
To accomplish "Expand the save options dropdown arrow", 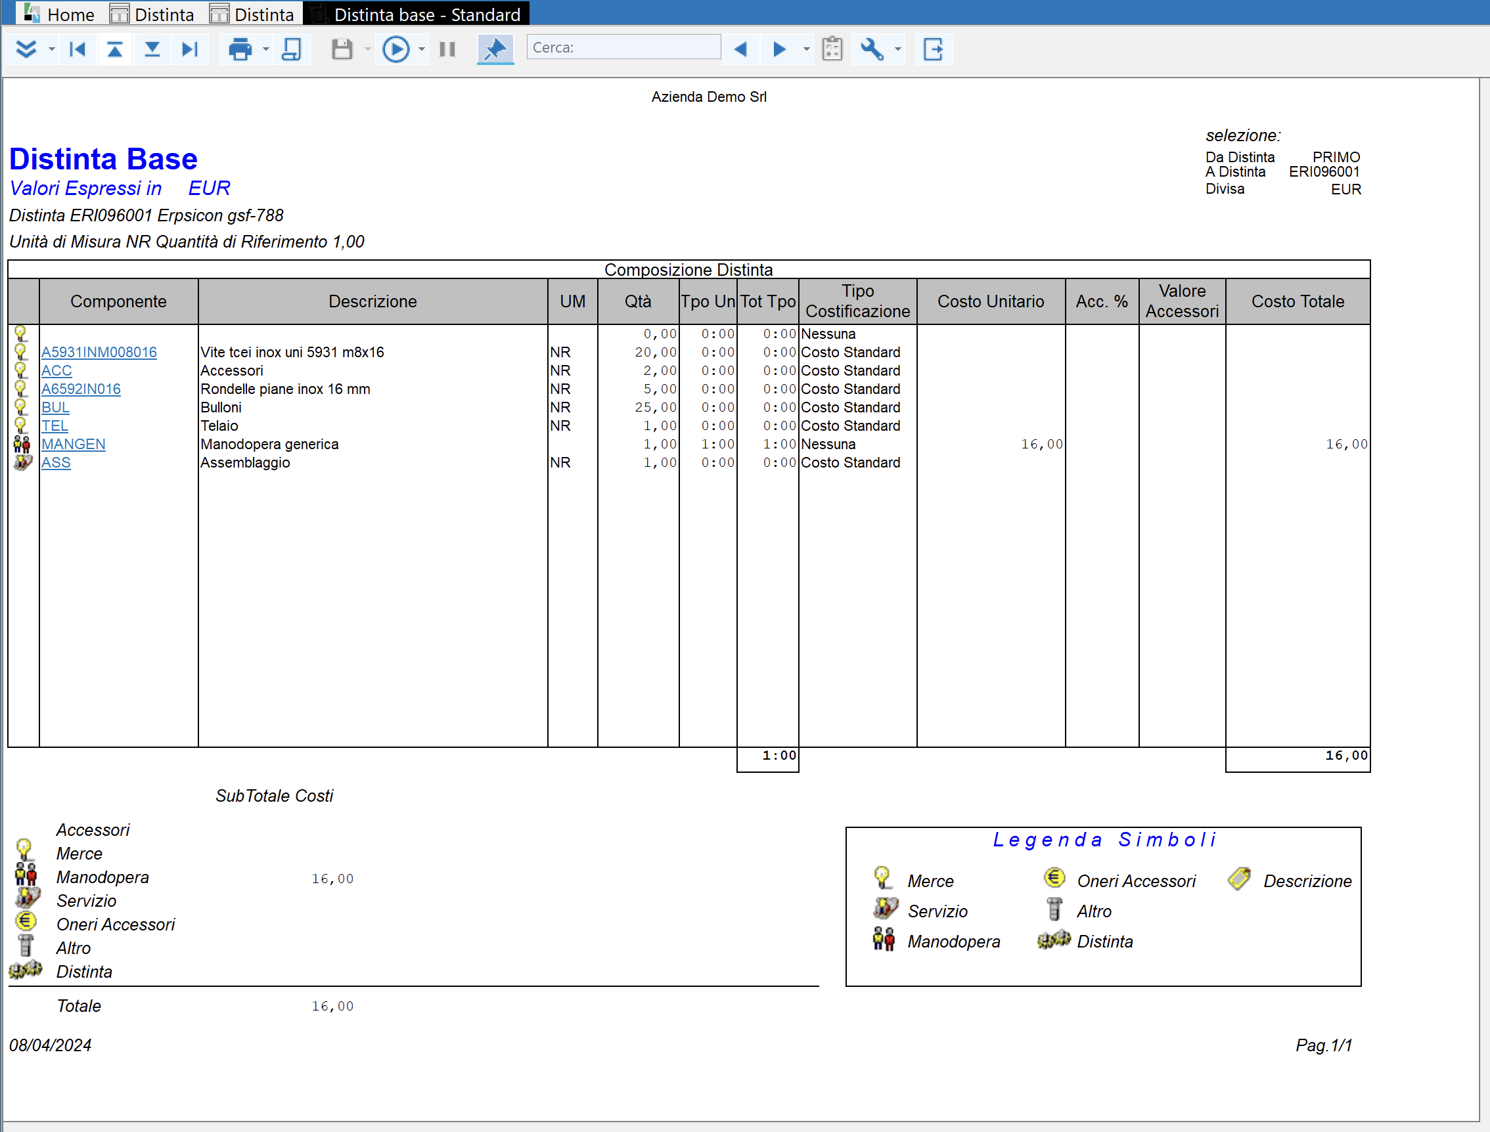I will pyautogui.click(x=367, y=49).
